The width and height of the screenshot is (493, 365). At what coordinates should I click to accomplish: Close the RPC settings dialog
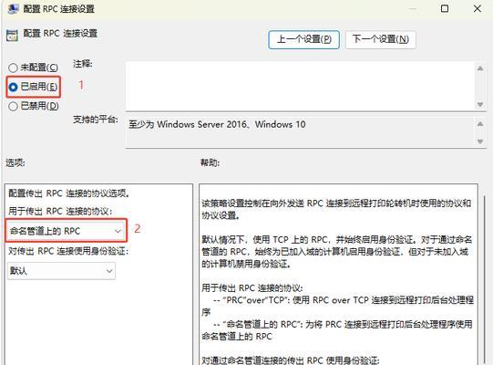click(478, 8)
